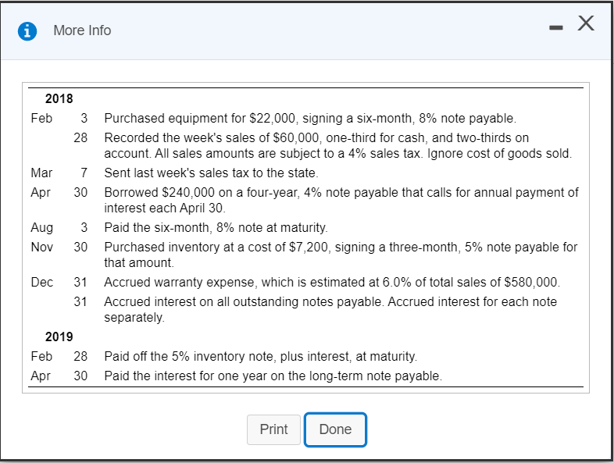Click 'Apr' month label under 2018
Screen dimensions: 614x463
41,193
